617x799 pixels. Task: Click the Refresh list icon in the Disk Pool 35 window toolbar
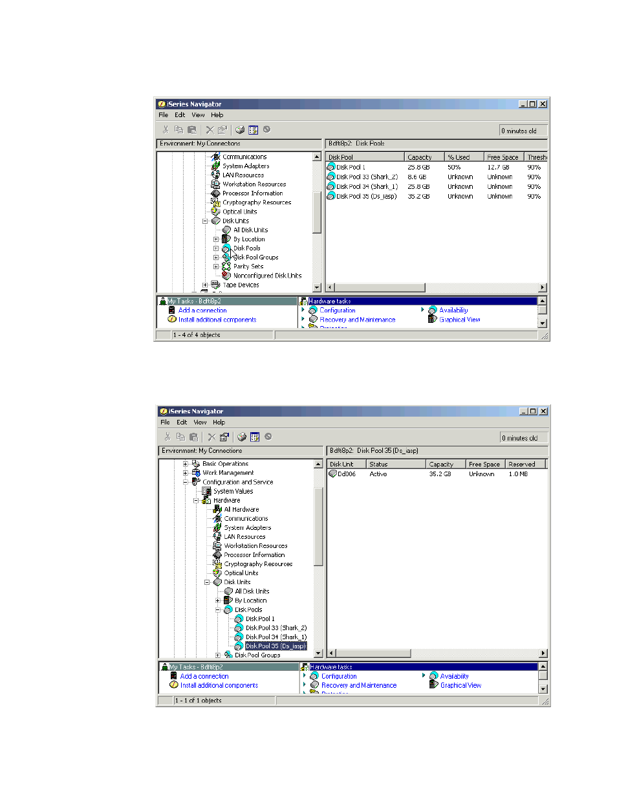tap(255, 437)
